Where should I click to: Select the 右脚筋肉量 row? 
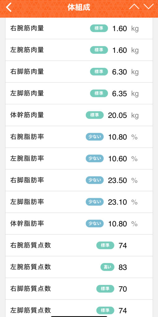click(x=79, y=72)
